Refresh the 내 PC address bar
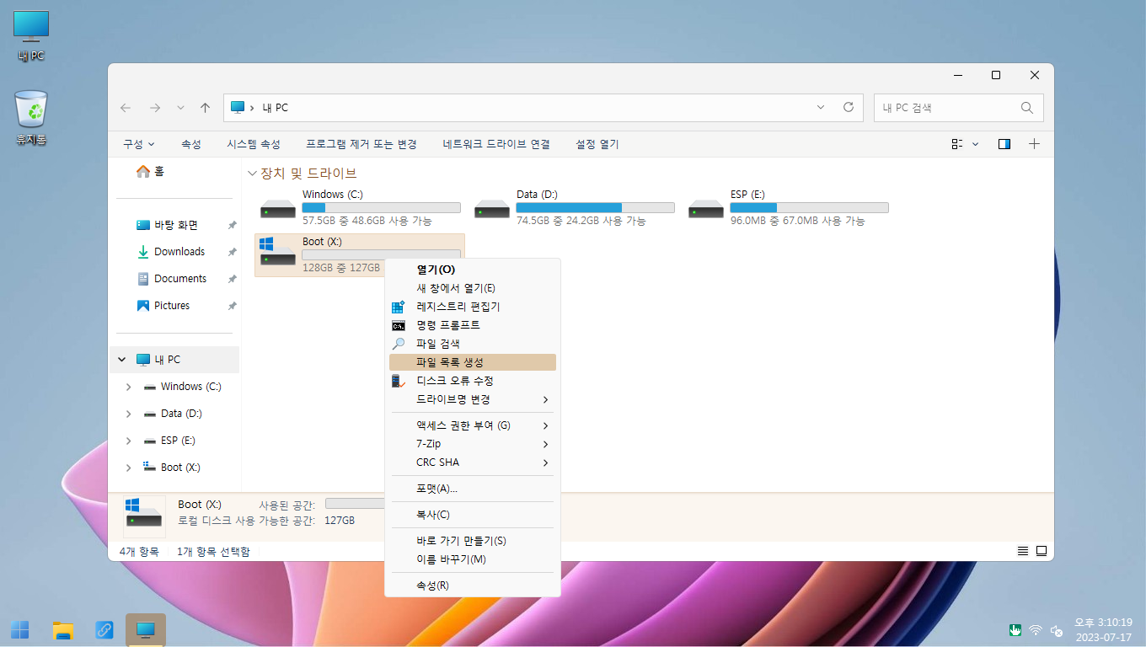The height and width of the screenshot is (647, 1146). coord(849,108)
